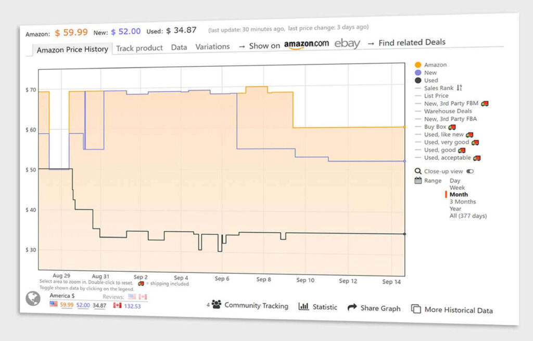Click the eBay logo

tap(347, 44)
